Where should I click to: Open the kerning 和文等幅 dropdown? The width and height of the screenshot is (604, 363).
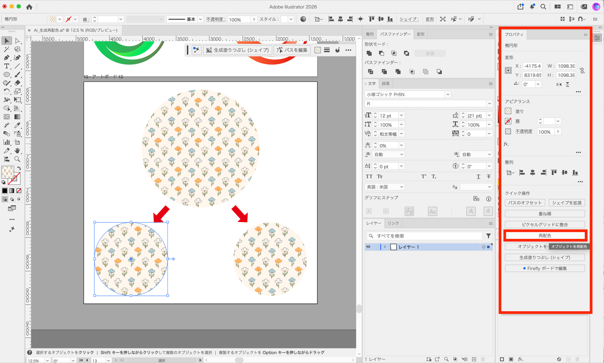click(401, 134)
